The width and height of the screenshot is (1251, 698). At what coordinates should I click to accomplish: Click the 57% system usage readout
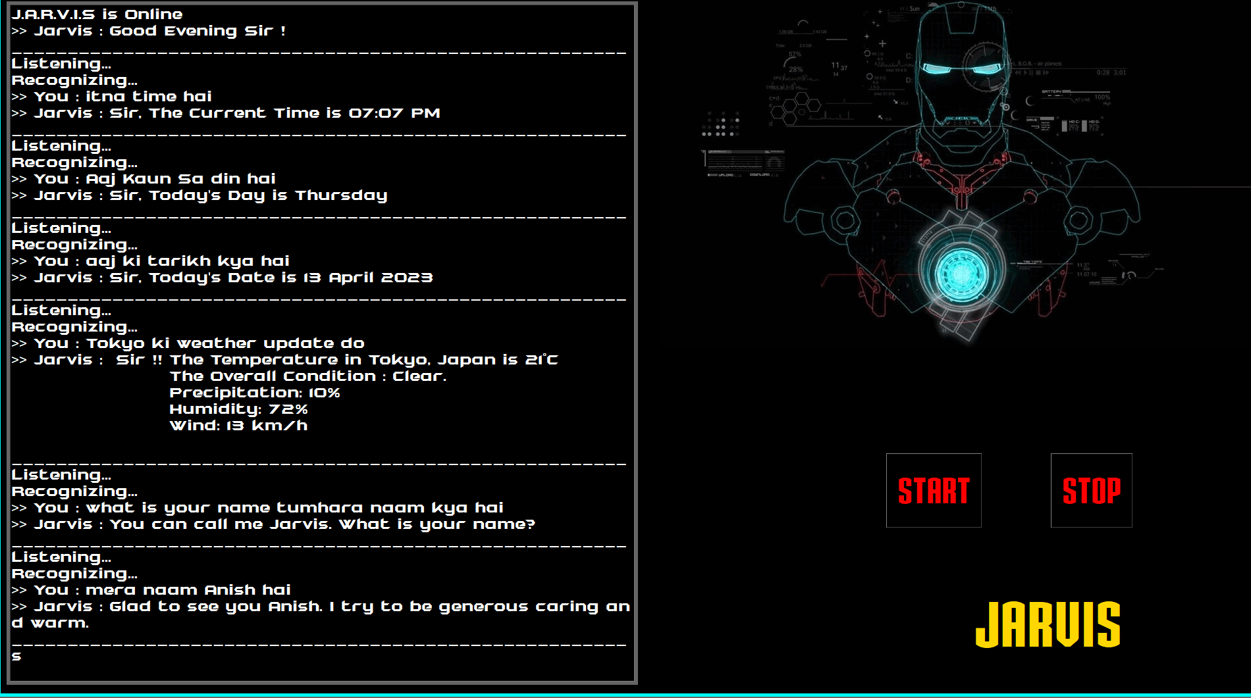(x=794, y=54)
